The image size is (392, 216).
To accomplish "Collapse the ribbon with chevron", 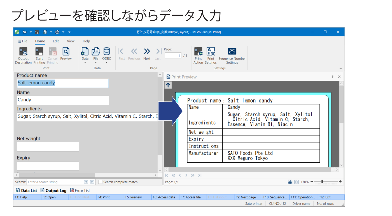I will (340, 68).
